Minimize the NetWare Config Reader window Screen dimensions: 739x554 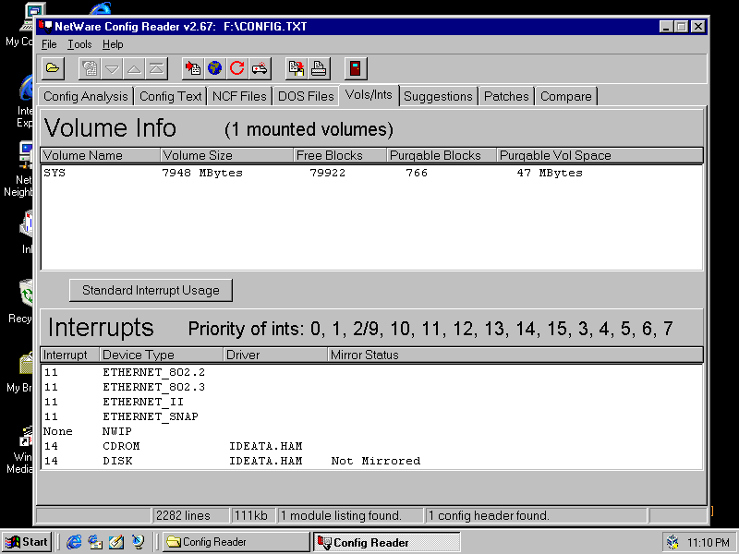point(666,27)
